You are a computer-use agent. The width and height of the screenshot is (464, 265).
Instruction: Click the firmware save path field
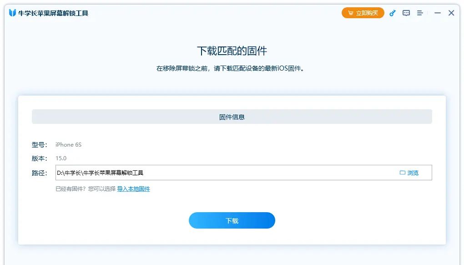click(x=243, y=173)
